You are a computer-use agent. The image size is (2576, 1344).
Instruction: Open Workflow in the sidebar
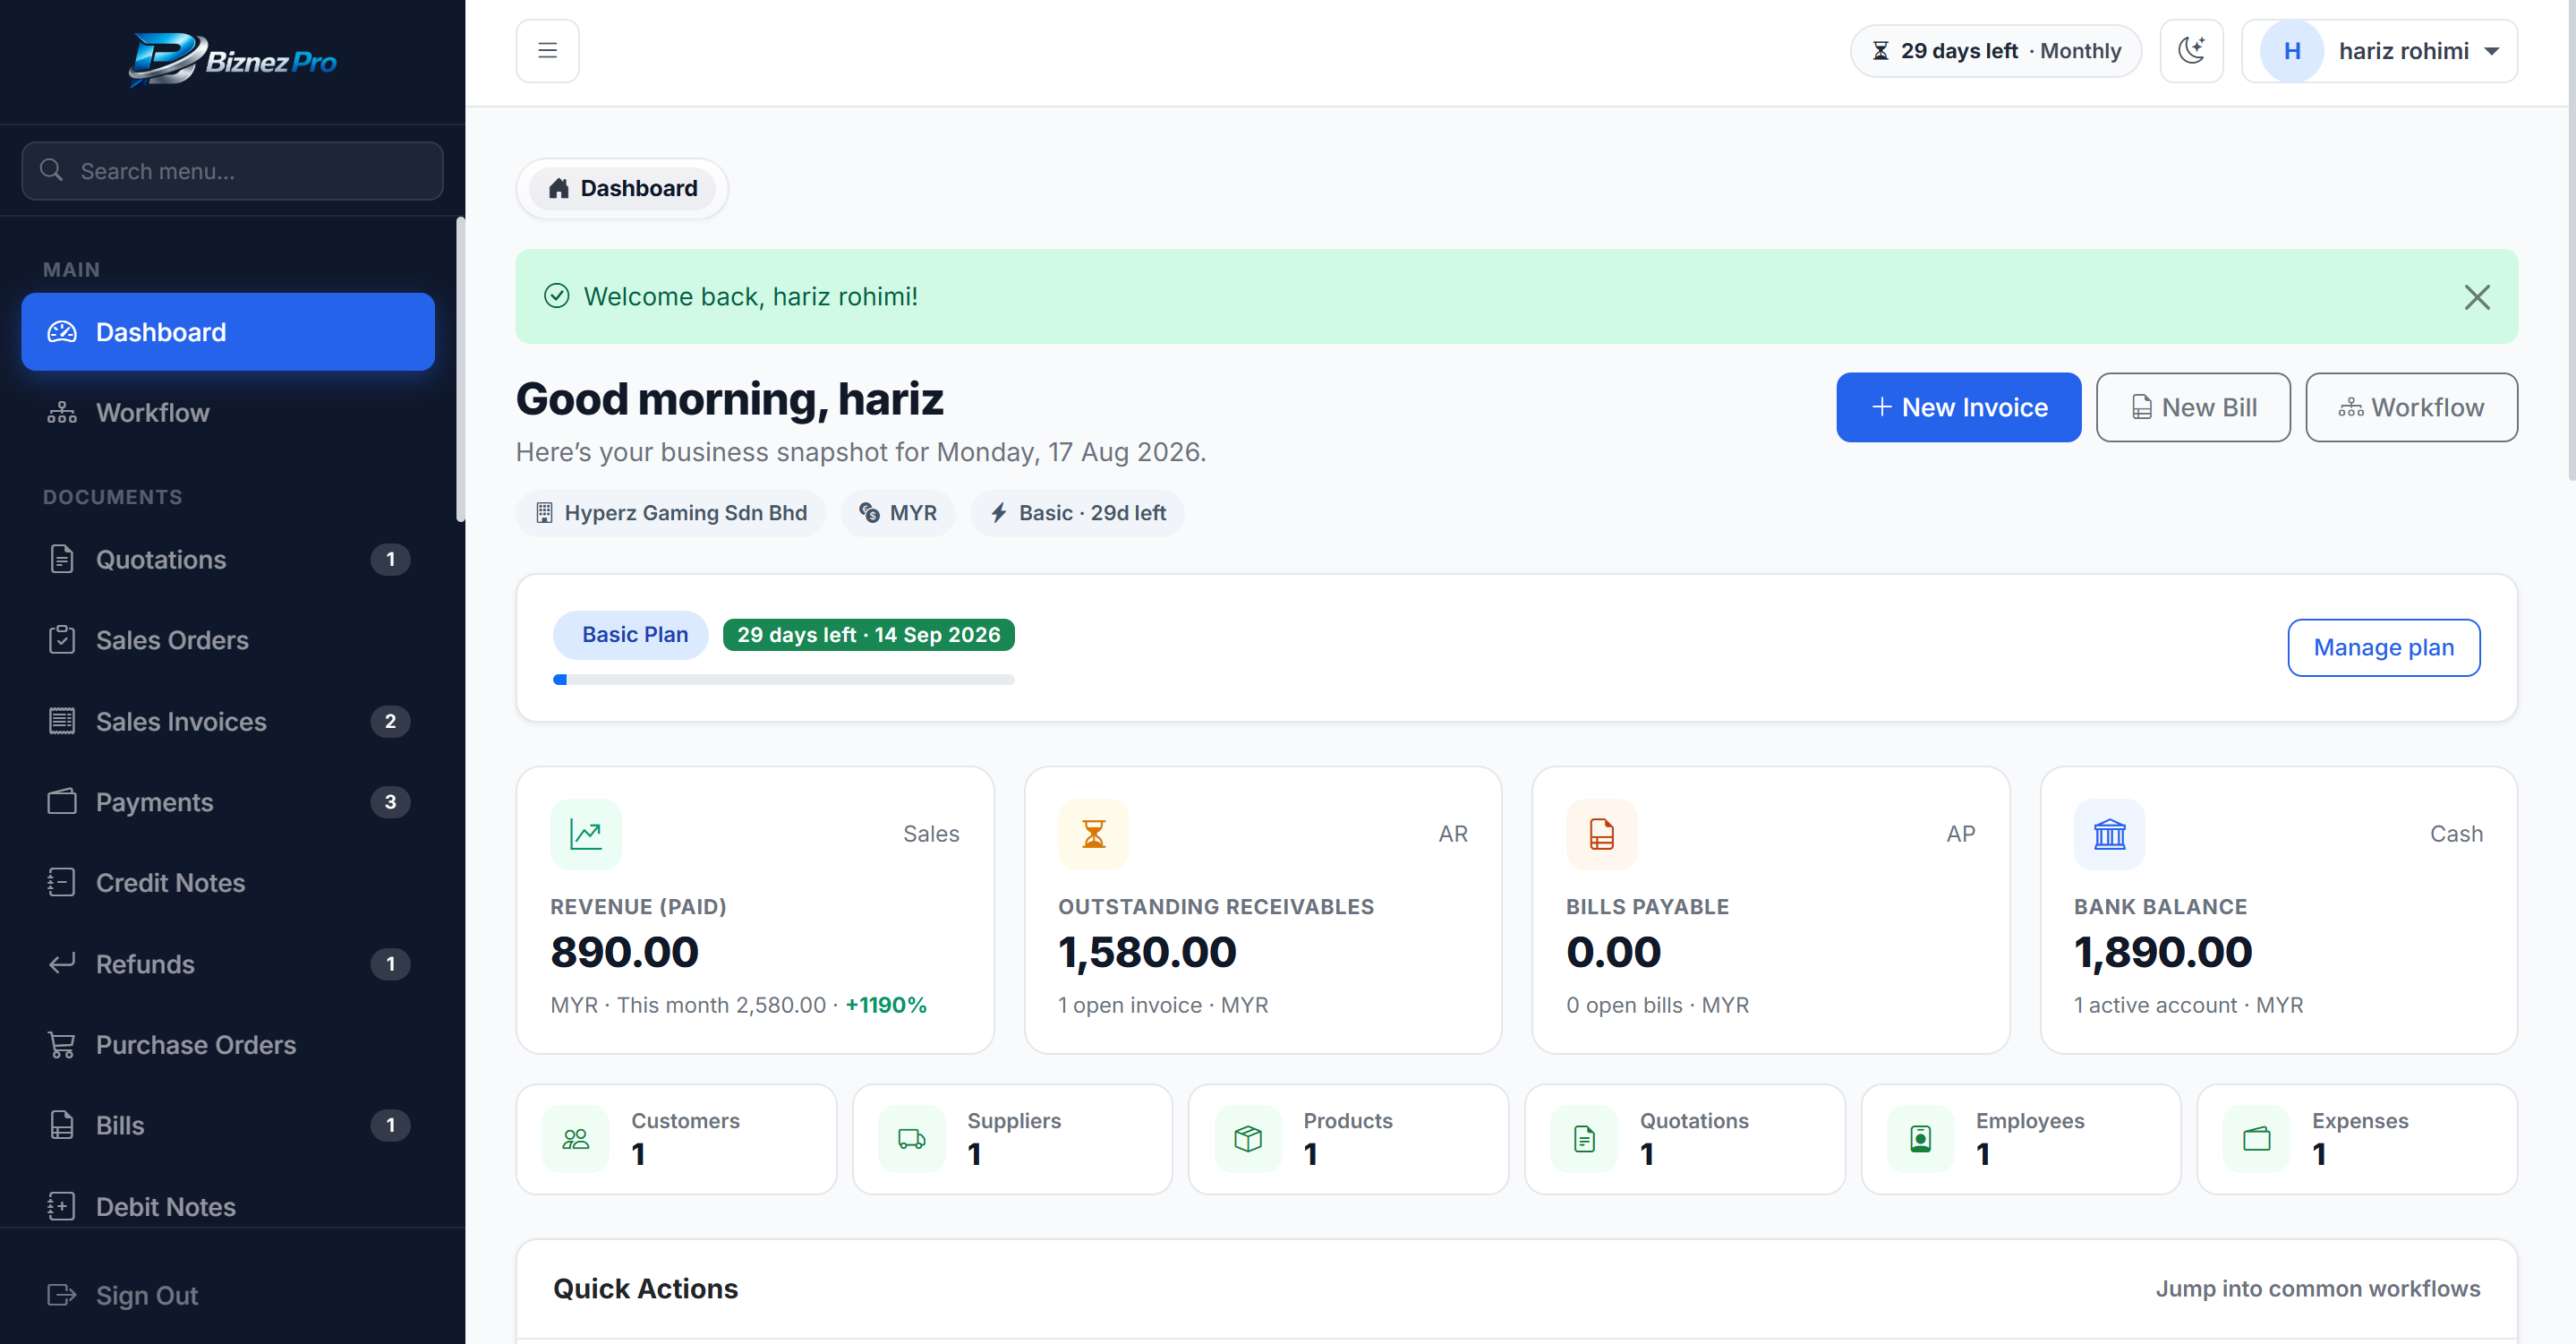[228, 412]
